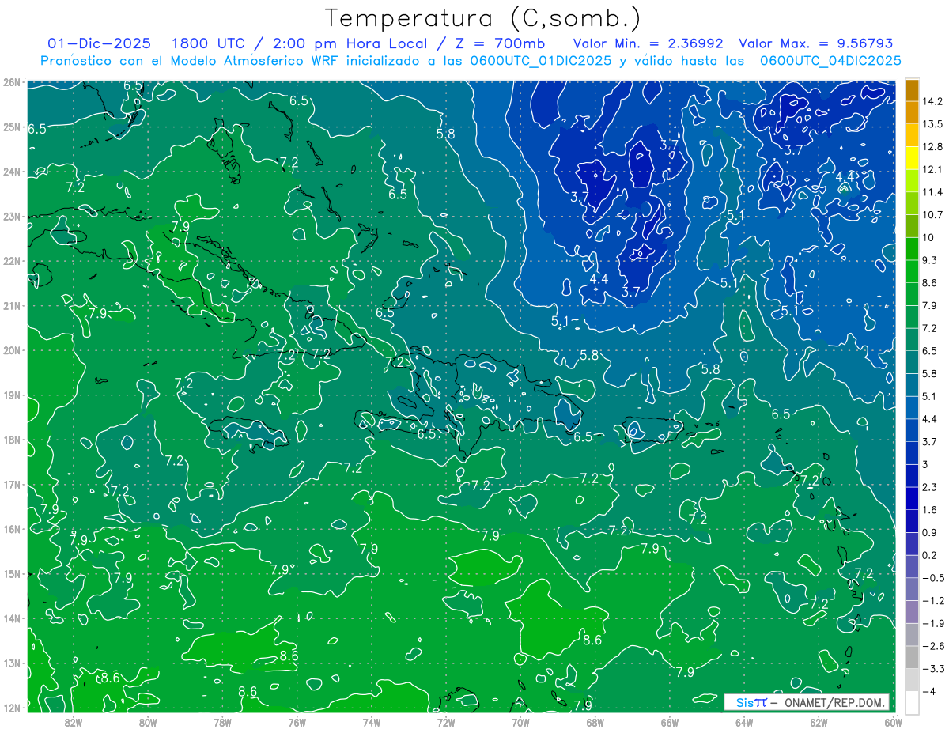This screenshot has height=733, width=949.
Task: Click the 14.2 value on the color scale
Action: (x=932, y=101)
